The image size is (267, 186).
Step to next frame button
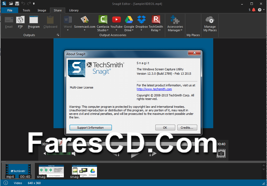pos(153,154)
